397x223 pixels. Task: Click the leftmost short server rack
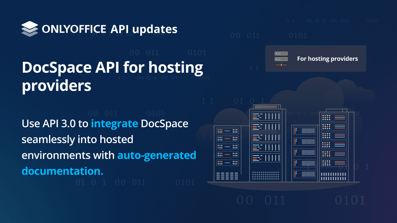[x=228, y=154]
